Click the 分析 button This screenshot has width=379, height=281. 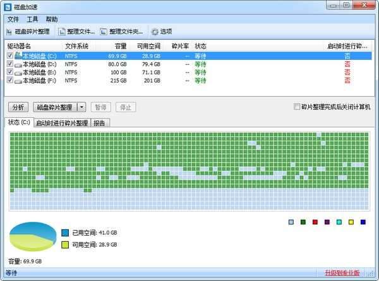click(18, 107)
